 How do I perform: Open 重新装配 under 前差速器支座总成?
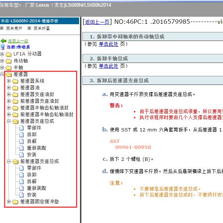pos(37,188)
